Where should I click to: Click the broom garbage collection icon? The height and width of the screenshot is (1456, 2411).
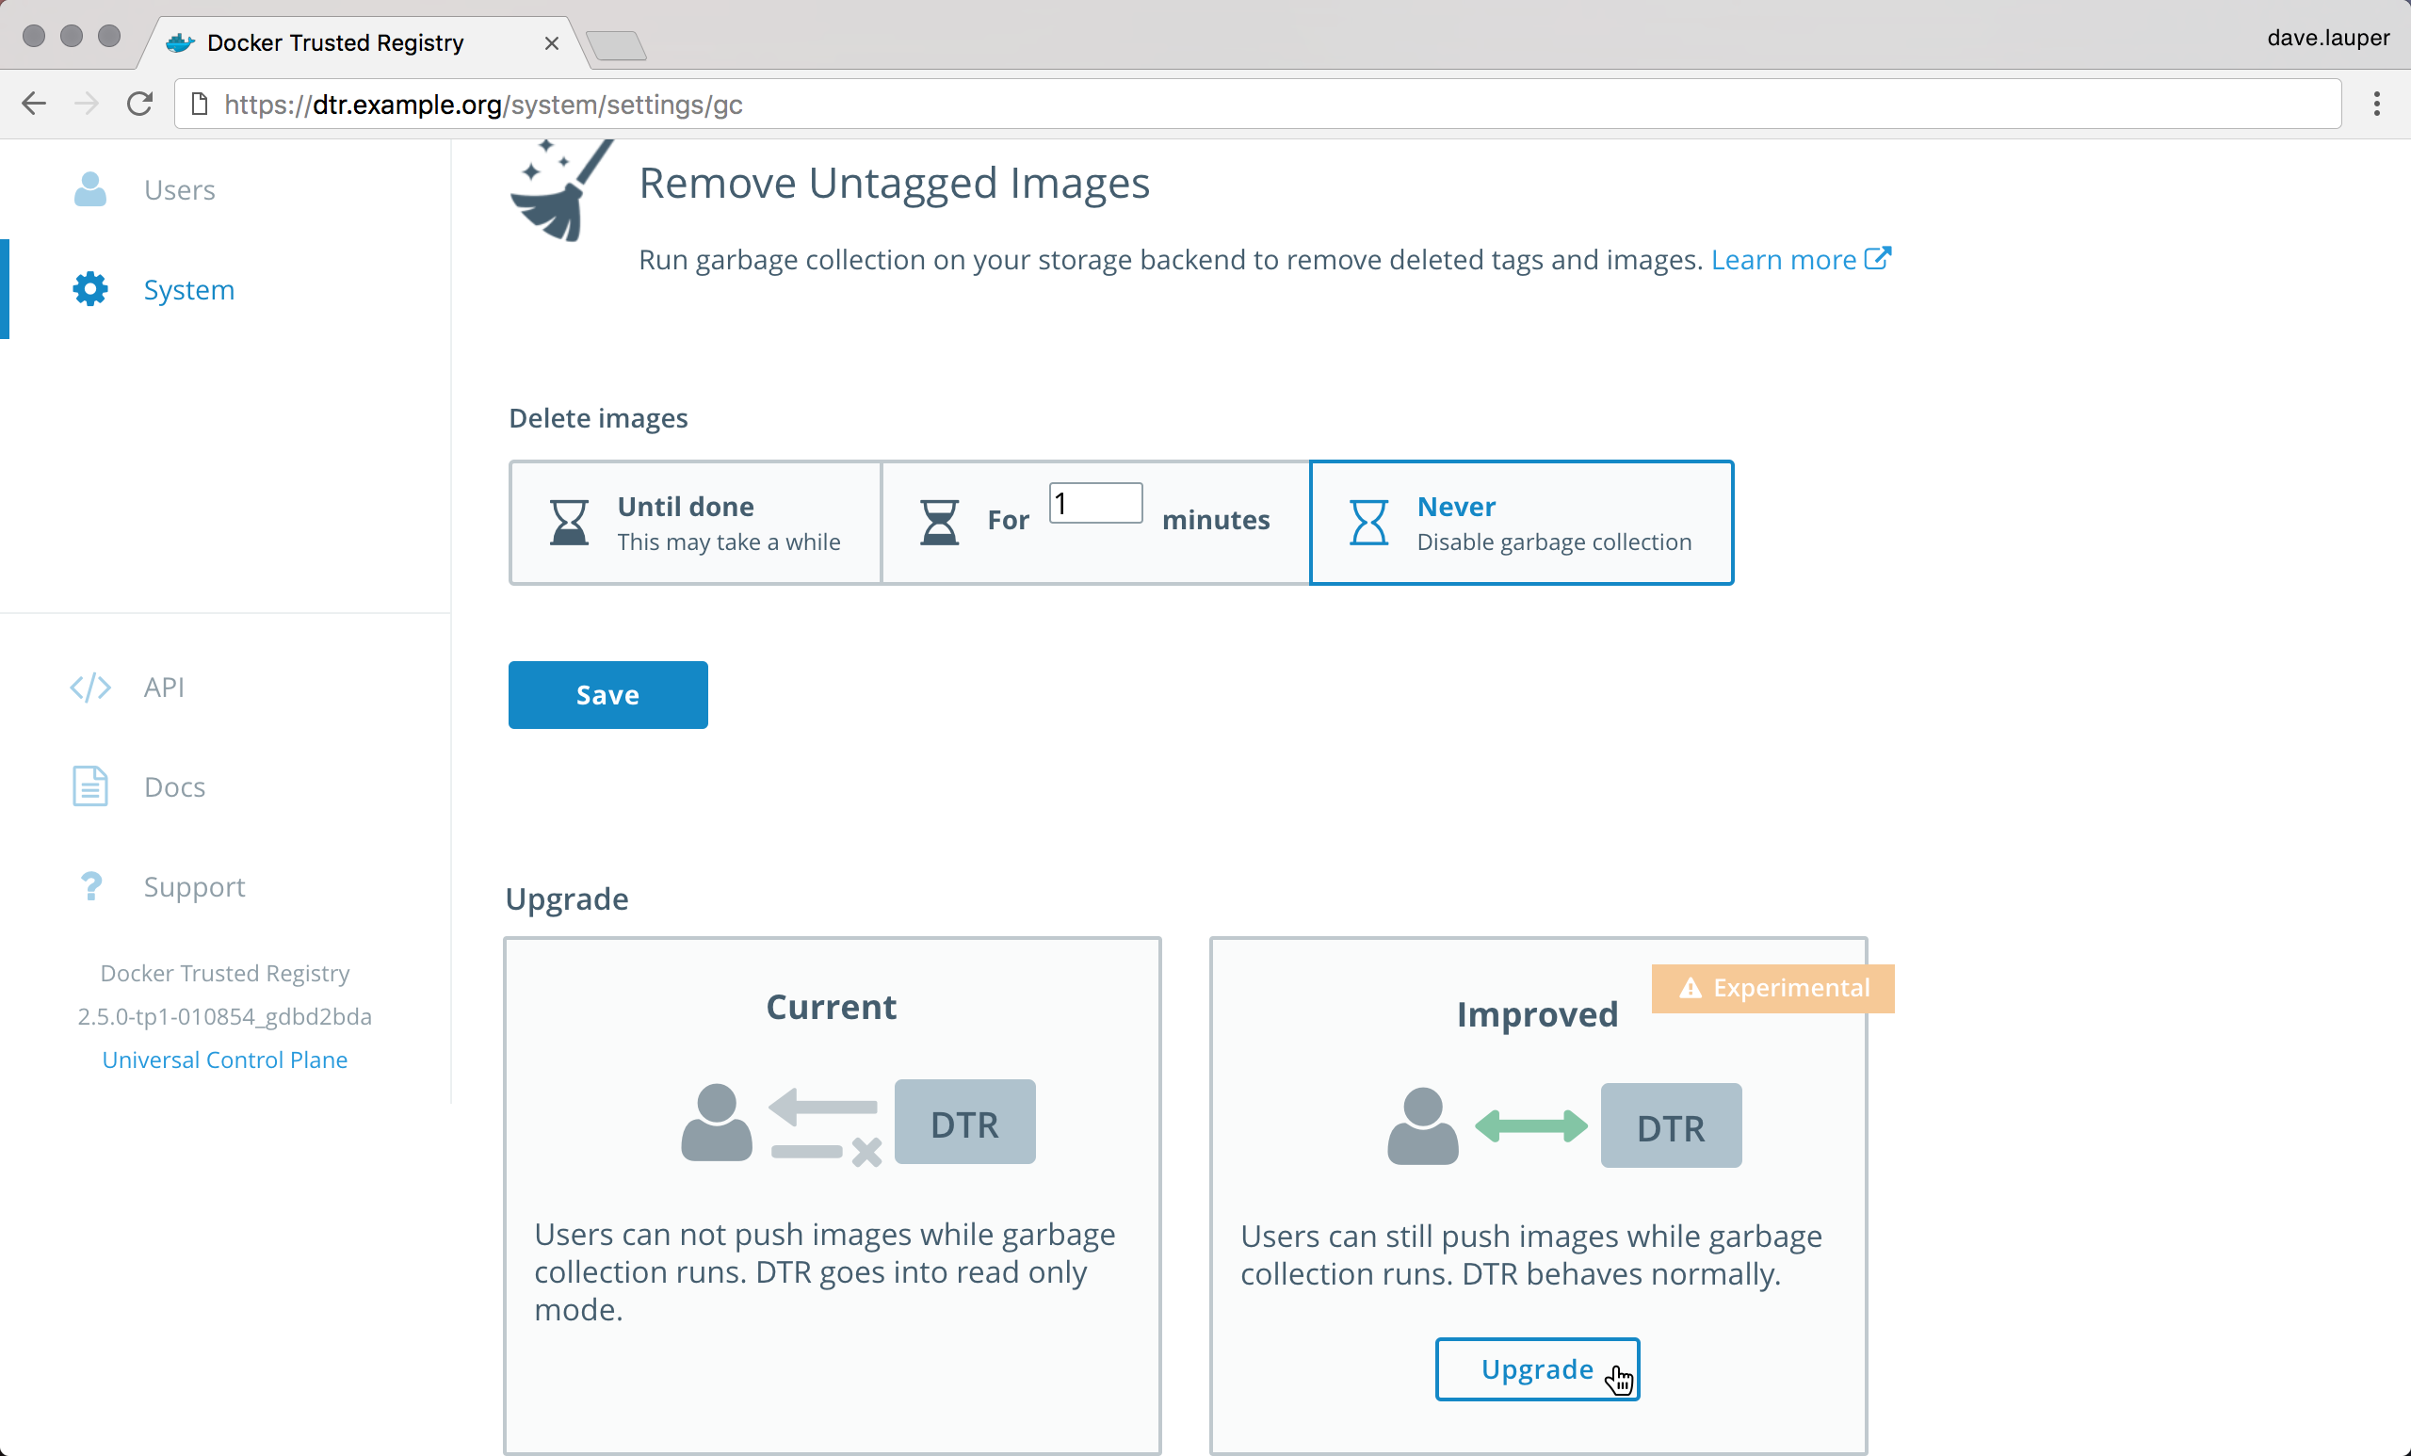pyautogui.click(x=559, y=192)
